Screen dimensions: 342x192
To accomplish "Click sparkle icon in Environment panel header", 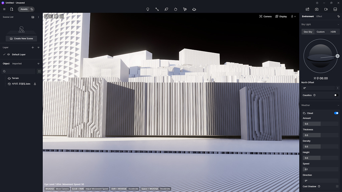I will tap(339, 16).
